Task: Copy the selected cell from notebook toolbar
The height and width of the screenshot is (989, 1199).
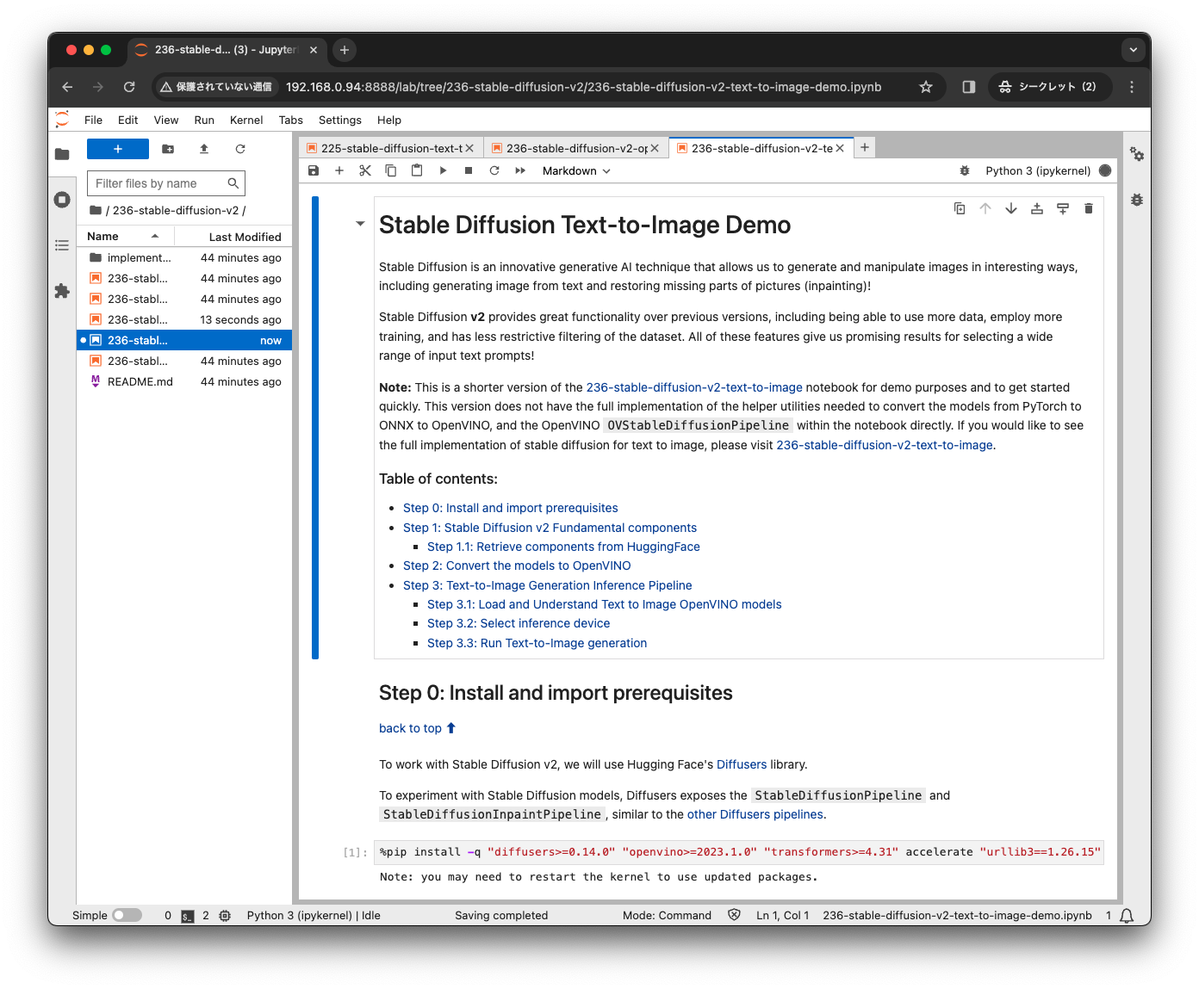Action: click(391, 170)
